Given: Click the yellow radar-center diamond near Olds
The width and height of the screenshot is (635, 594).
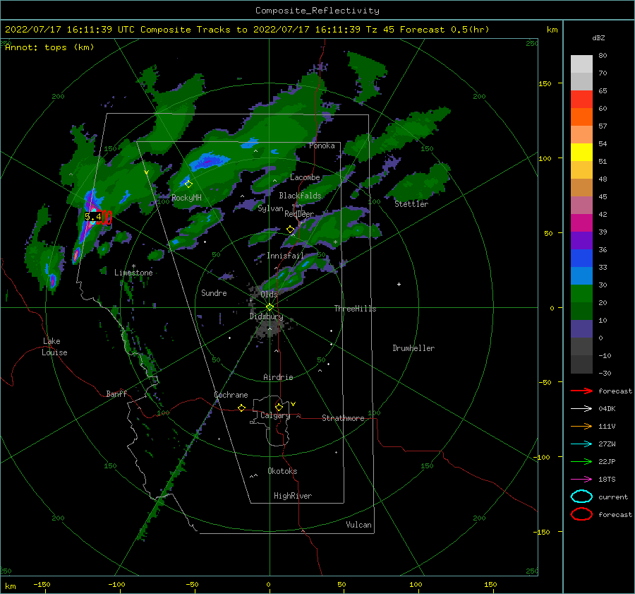Looking at the screenshot, I should click(x=270, y=307).
